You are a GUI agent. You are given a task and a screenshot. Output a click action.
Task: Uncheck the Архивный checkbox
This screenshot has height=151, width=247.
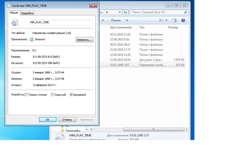[x=71, y=95]
